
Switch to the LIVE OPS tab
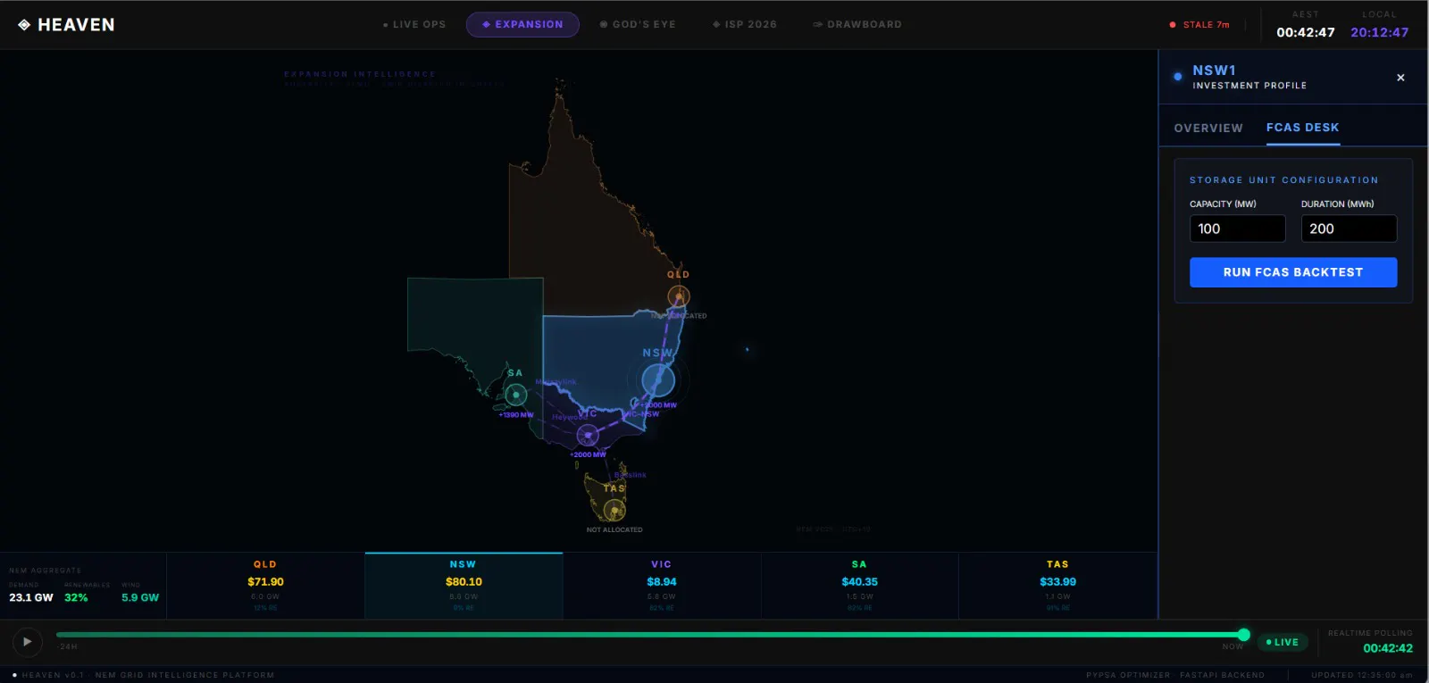pyautogui.click(x=414, y=25)
